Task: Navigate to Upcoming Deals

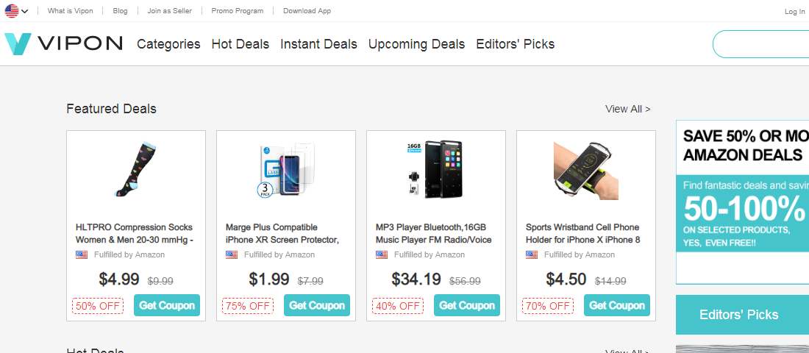Action: pyautogui.click(x=416, y=44)
